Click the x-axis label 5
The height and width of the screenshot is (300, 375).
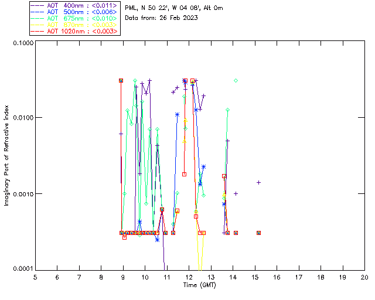click(x=35, y=277)
